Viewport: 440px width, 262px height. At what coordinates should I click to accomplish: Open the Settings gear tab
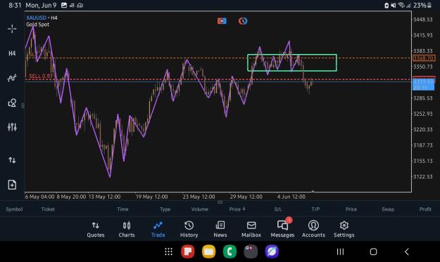(x=344, y=230)
